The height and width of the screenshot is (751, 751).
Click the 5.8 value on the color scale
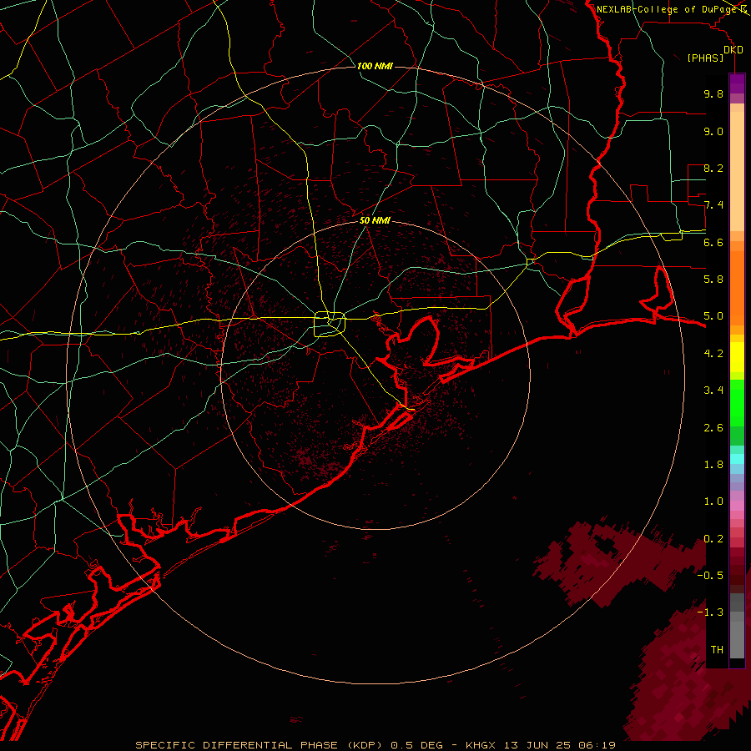click(713, 280)
